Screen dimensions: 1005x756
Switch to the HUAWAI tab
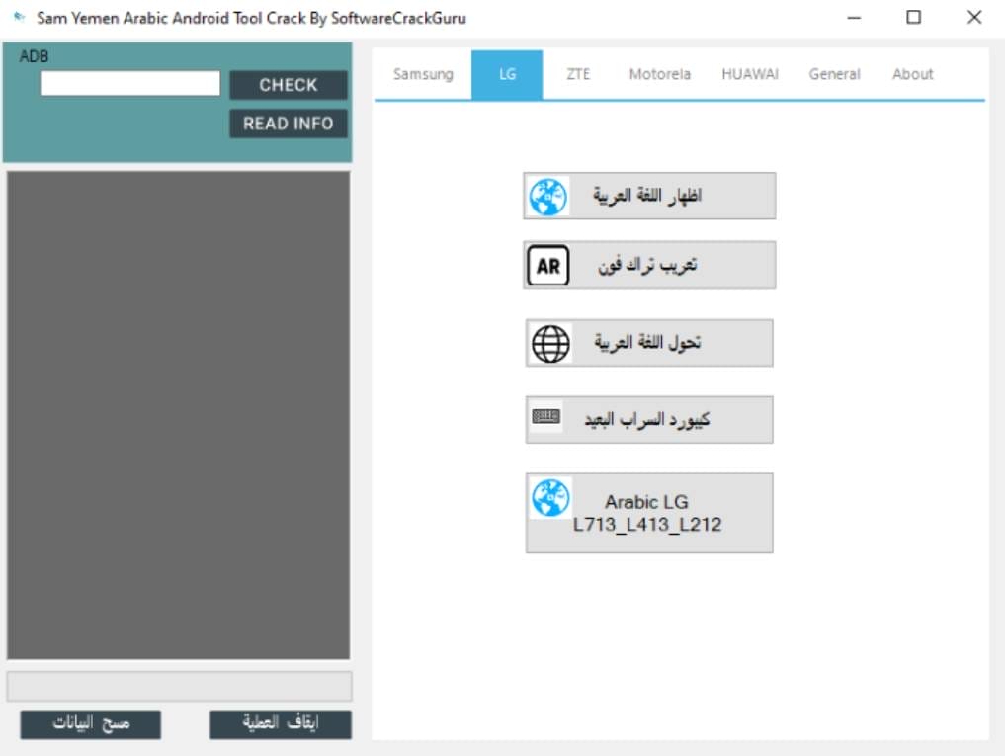click(750, 73)
